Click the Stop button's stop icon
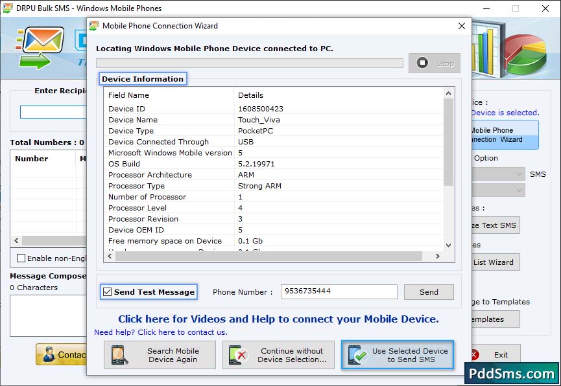Image resolution: width=561 pixels, height=386 pixels. 422,63
